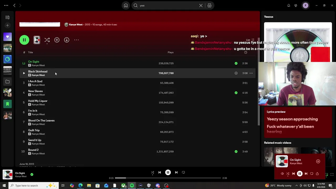The height and width of the screenshot is (189, 336).
Task: Enter fullscreen view icon at bottom right
Action: [332, 174]
